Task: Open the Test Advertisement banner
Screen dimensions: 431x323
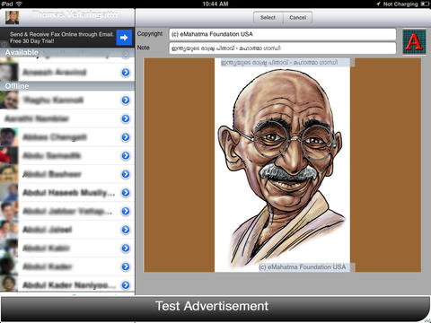Action: pos(215,309)
